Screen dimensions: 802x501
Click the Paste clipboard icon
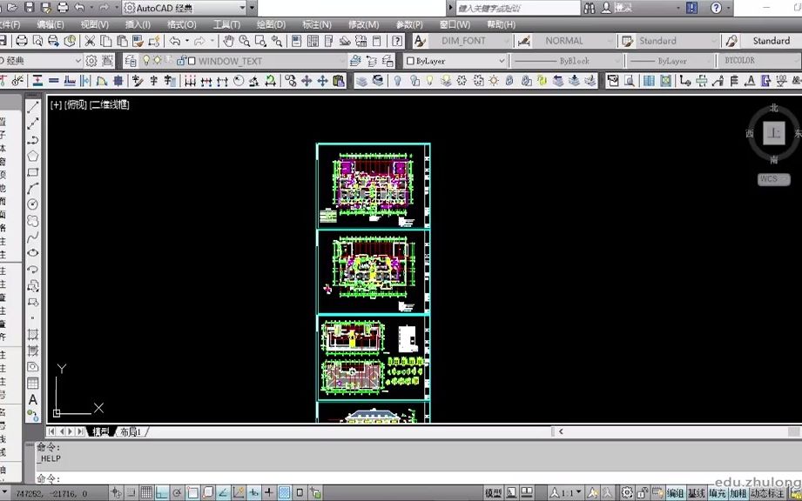[122, 41]
